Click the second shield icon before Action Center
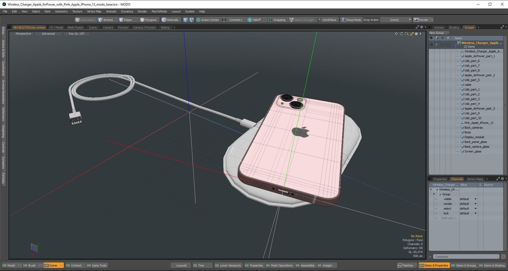508x271 pixels. [191, 20]
